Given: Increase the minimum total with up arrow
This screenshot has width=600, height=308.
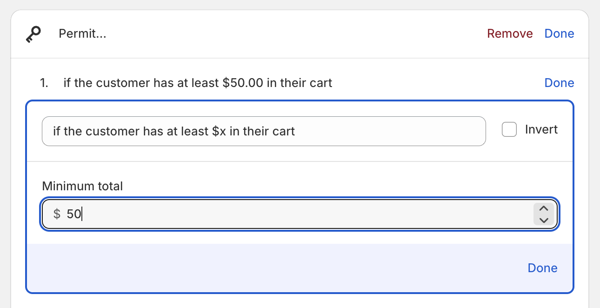Looking at the screenshot, I should [544, 208].
